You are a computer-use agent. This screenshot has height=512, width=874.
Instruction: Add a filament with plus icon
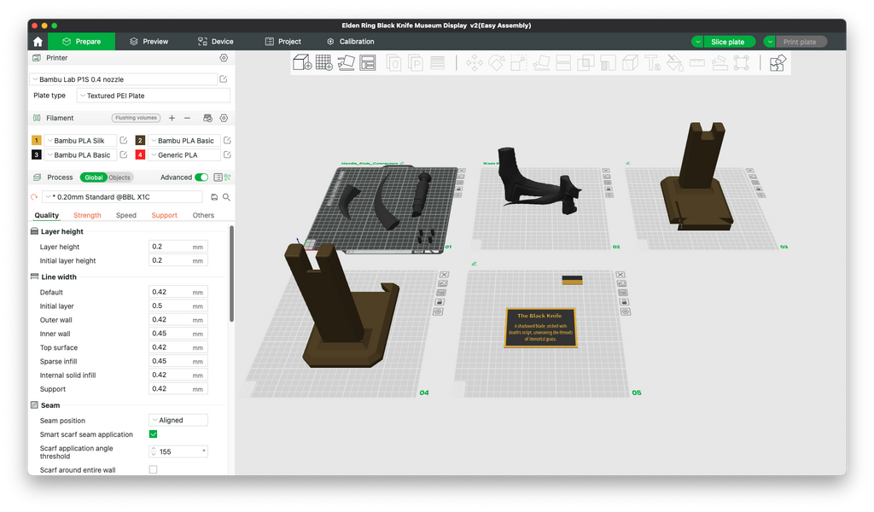[x=172, y=118]
